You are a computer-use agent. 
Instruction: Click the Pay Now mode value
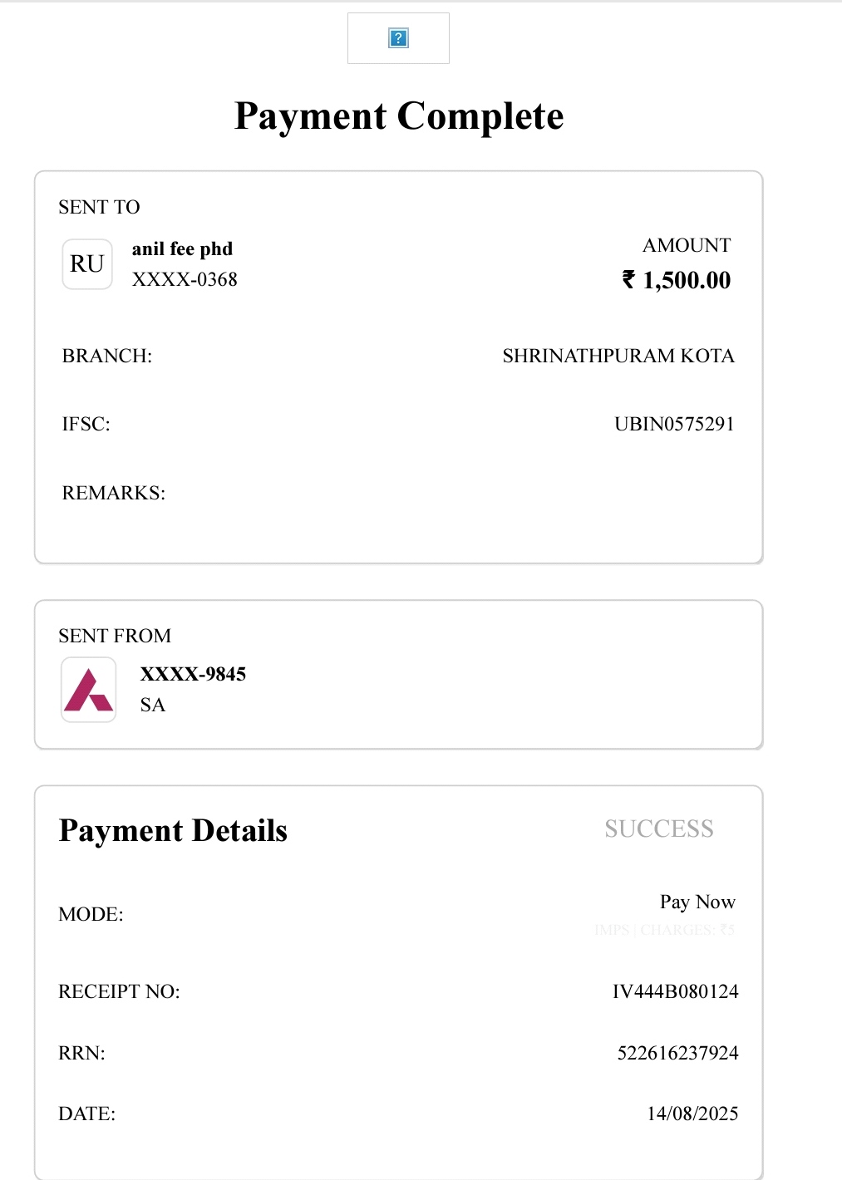(697, 902)
